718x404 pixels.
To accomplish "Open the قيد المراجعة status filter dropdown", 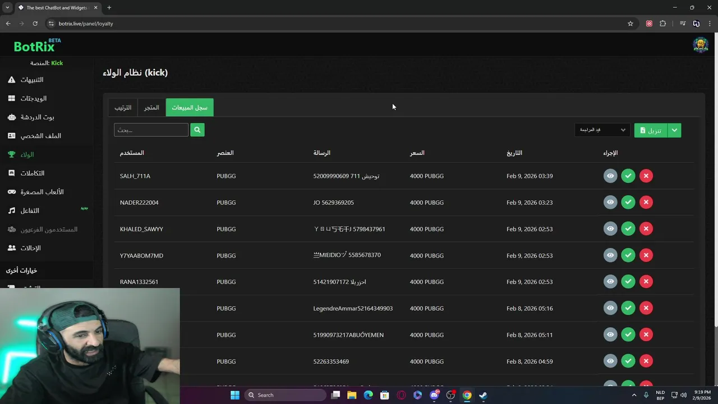I will [x=602, y=130].
